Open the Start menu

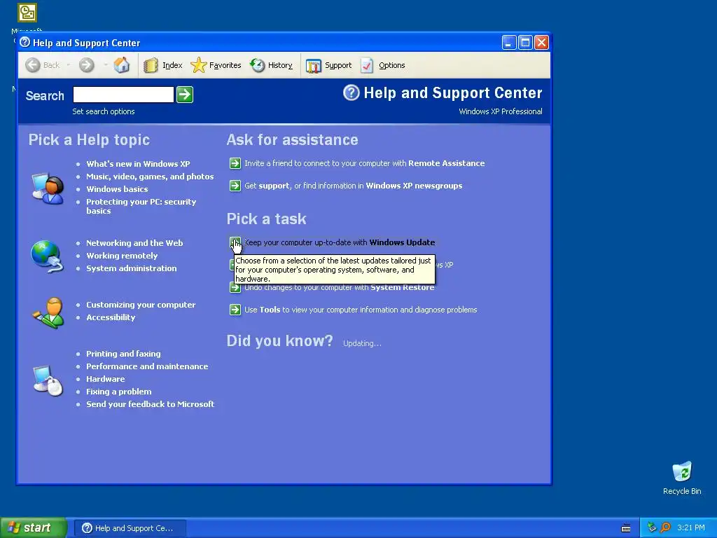(33, 527)
